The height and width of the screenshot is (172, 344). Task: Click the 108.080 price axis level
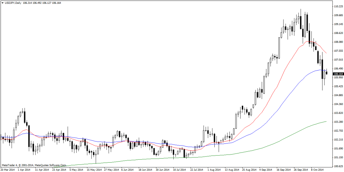338,42
